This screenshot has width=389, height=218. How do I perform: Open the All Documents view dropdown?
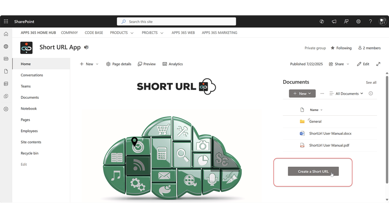tap(346, 93)
